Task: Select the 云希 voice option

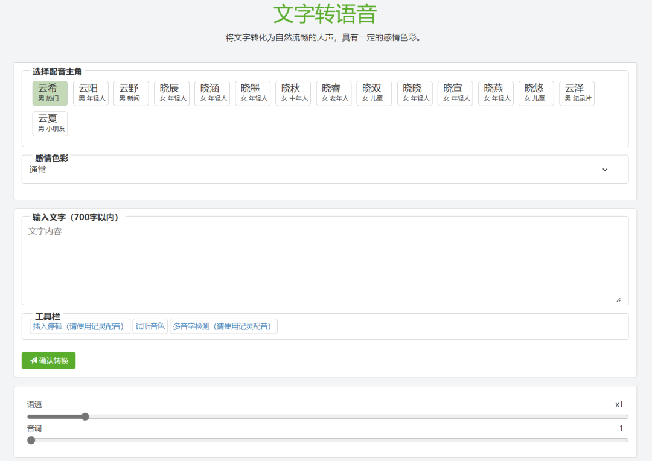Action: (x=50, y=93)
